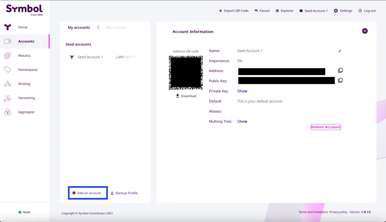
Task: Click the Mosaics coins icon
Action: click(7, 56)
